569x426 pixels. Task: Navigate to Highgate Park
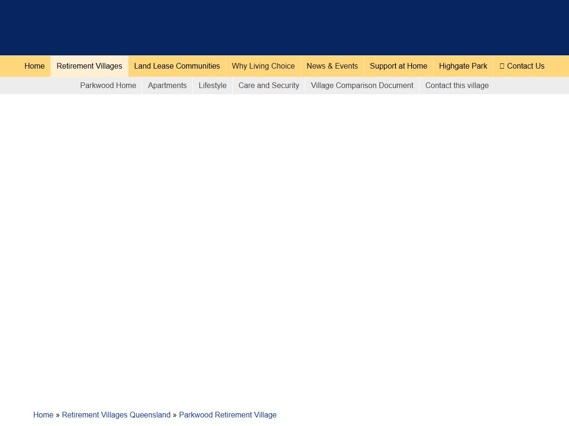(x=463, y=66)
